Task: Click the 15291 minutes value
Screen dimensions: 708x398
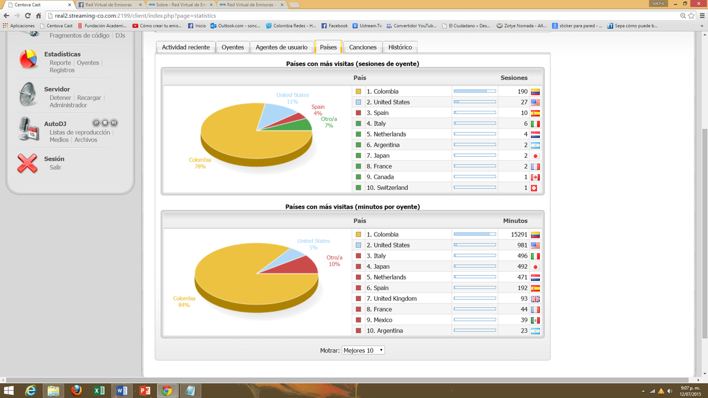Action: pyautogui.click(x=519, y=235)
